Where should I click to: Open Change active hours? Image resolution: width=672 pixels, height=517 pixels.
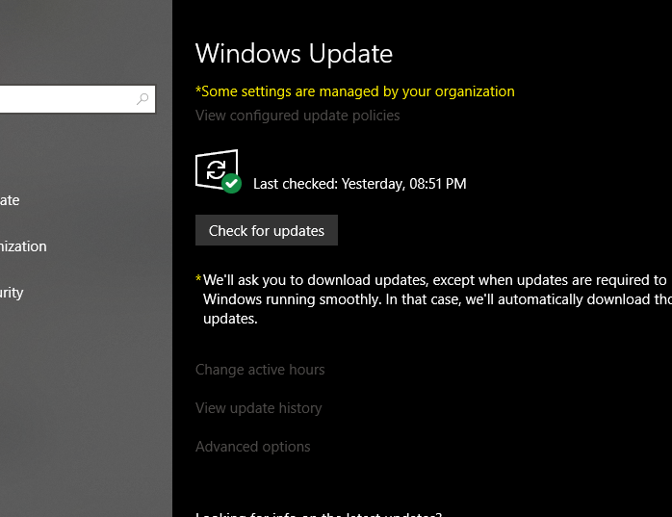point(260,370)
